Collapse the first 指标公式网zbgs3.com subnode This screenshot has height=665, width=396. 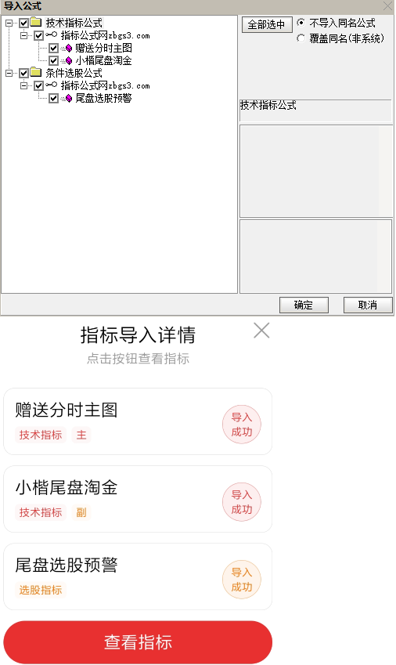click(23, 35)
